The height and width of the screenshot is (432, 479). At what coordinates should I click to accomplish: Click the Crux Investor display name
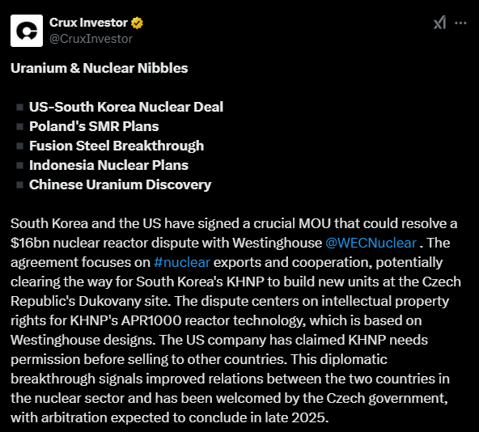click(88, 23)
